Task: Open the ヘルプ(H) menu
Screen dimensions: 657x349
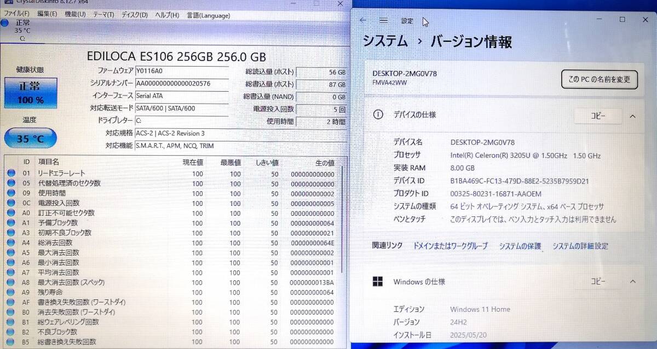Action: 167,15
